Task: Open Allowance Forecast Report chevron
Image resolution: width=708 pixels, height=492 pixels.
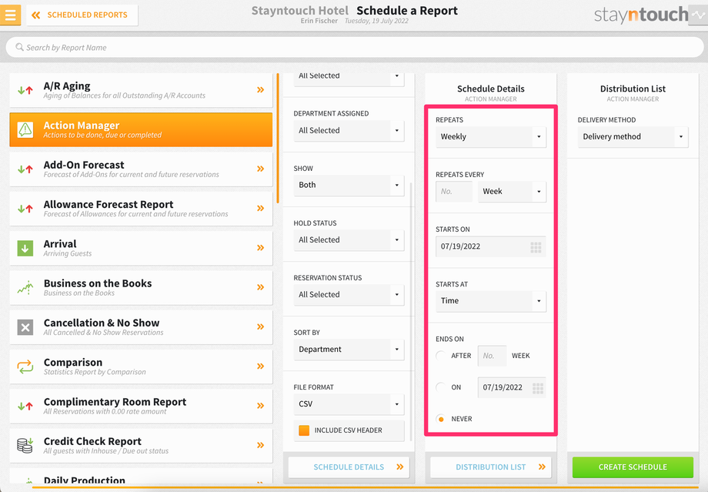Action: [x=261, y=209]
